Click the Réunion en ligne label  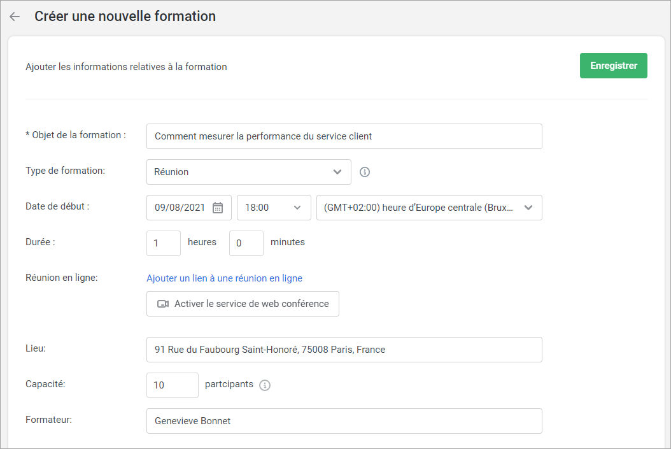(x=61, y=278)
